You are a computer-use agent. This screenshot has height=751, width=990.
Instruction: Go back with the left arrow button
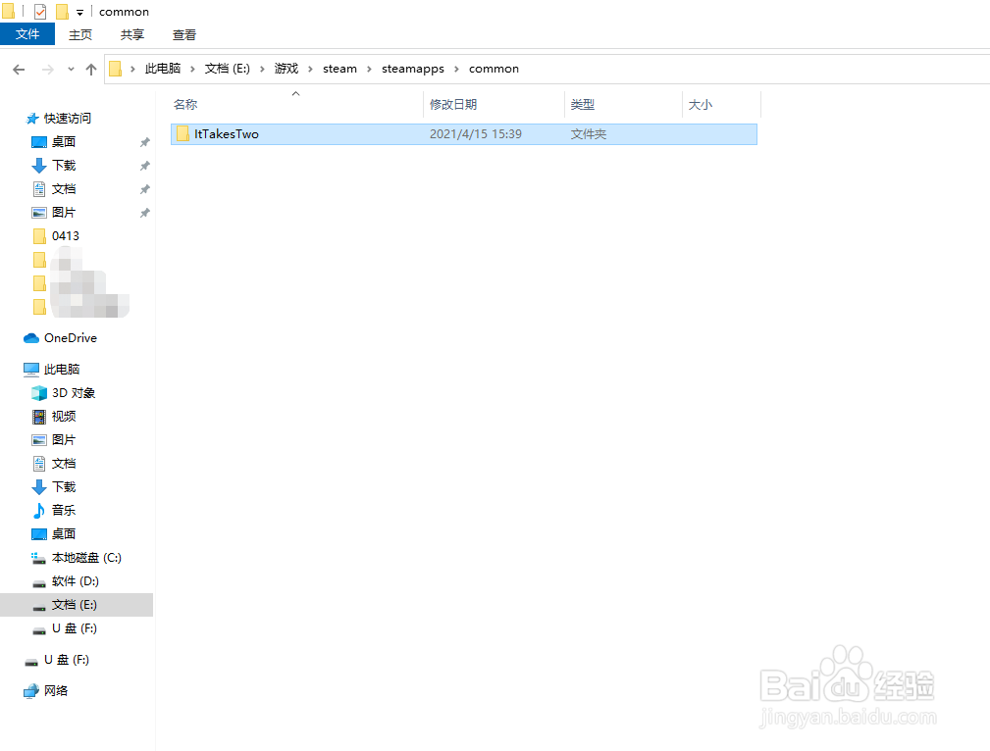tap(19, 70)
